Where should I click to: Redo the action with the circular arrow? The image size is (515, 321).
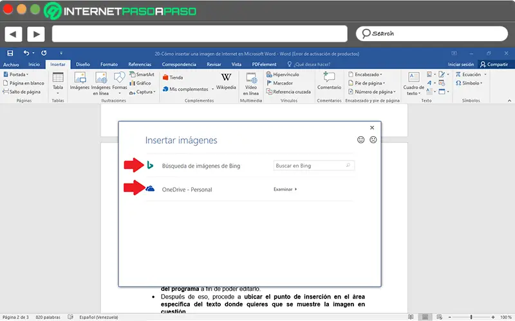(x=44, y=53)
